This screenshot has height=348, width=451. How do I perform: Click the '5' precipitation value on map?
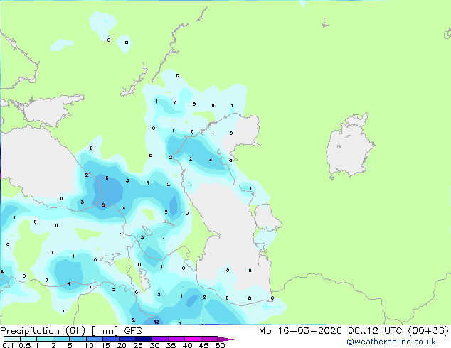coord(107,178)
